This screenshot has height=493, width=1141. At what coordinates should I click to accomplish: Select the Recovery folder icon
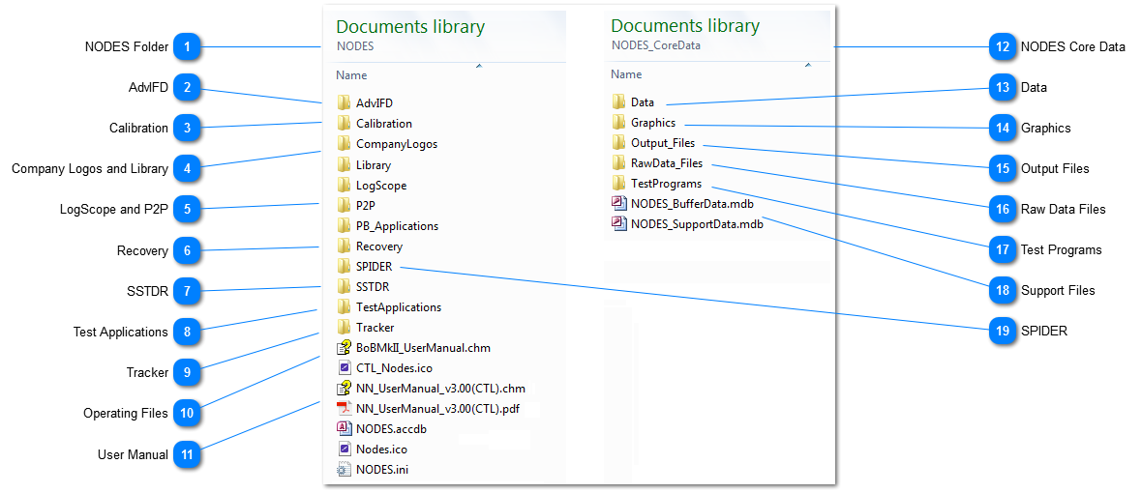pos(345,246)
